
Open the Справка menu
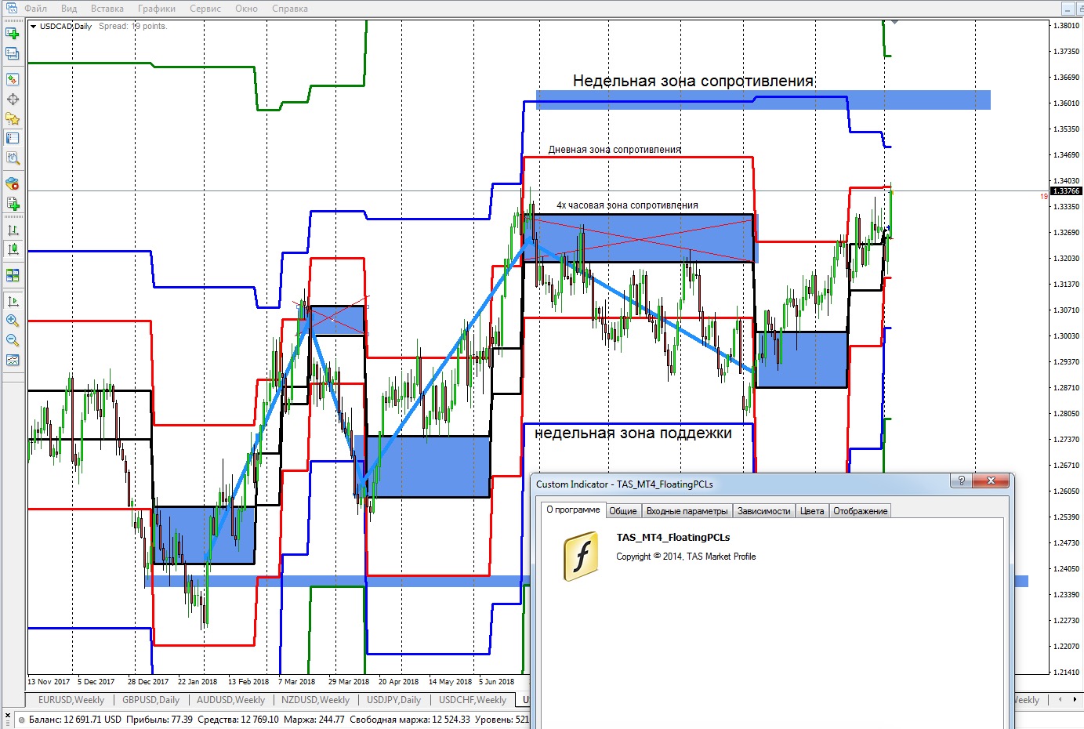(290, 9)
